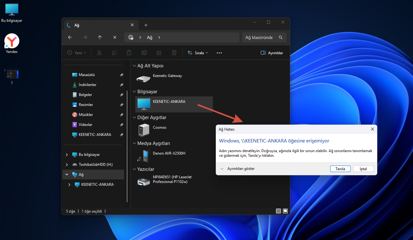The width and height of the screenshot is (413, 240).
Task: Launch the Yandex desktop shortcut
Action: click(x=12, y=44)
